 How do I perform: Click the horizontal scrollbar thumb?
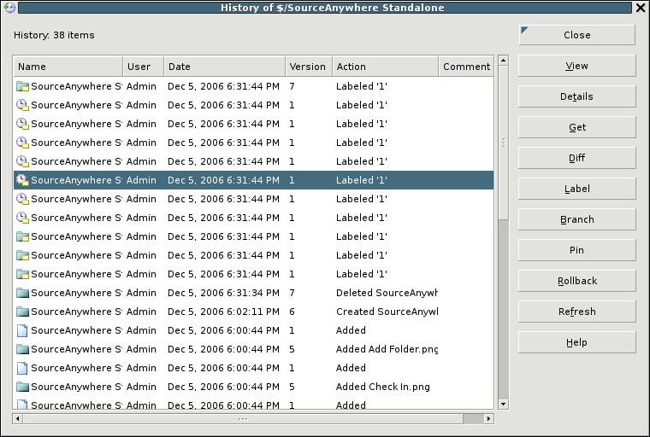pyautogui.click(x=243, y=419)
